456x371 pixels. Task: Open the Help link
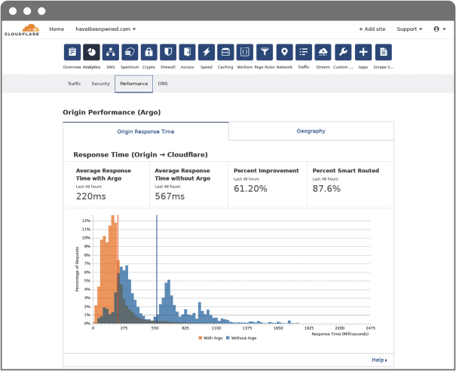point(379,360)
